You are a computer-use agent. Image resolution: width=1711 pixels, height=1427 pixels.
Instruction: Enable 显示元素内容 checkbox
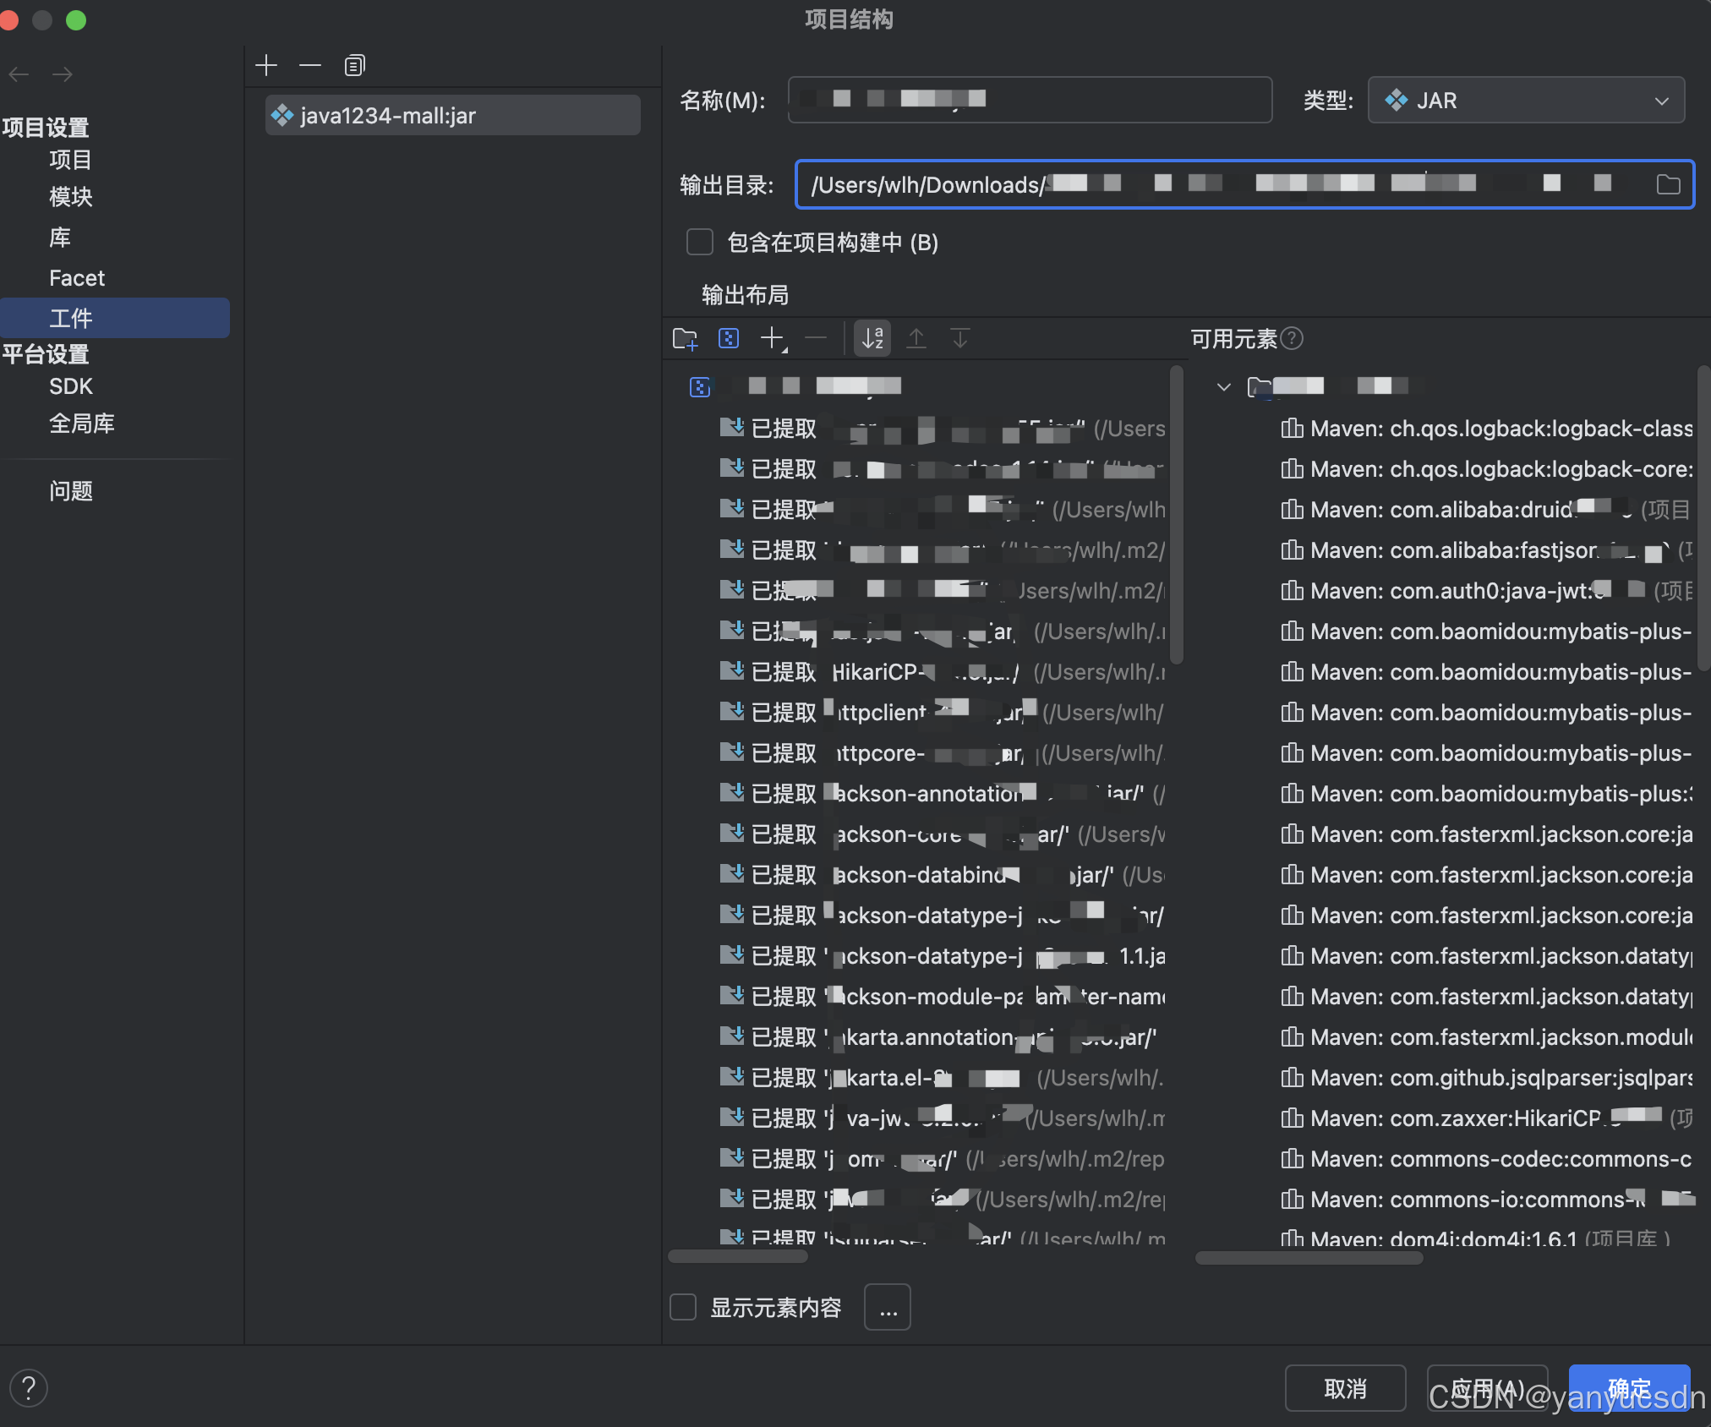coord(683,1307)
